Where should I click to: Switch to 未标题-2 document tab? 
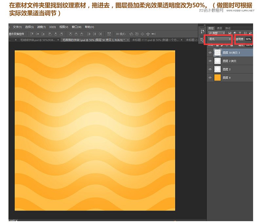(x=192, y=40)
